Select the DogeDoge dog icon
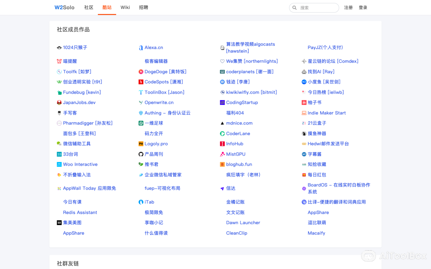Image resolution: width=431 pixels, height=269 pixels. [141, 72]
